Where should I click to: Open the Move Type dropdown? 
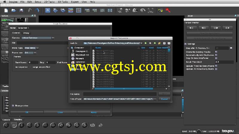pyautogui.click(x=32, y=48)
